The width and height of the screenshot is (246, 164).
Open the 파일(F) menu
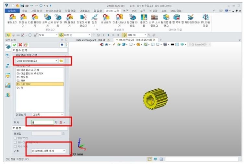pos(12,11)
